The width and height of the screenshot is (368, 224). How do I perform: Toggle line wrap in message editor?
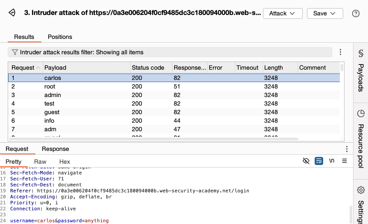tap(318, 161)
